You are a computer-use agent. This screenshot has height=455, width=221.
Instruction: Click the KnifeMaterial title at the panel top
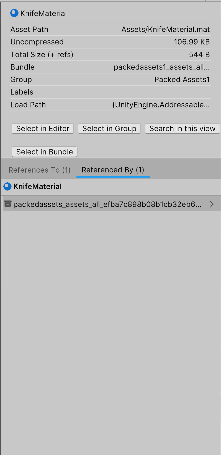tap(43, 13)
